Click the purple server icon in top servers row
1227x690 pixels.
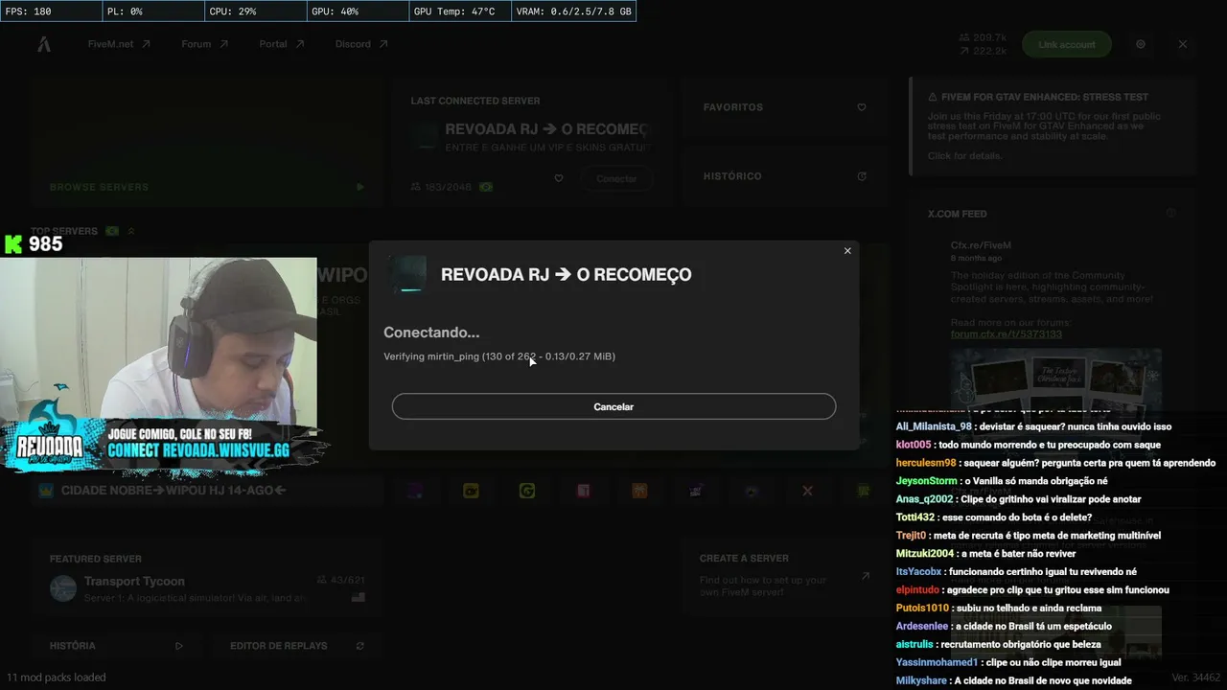point(414,491)
